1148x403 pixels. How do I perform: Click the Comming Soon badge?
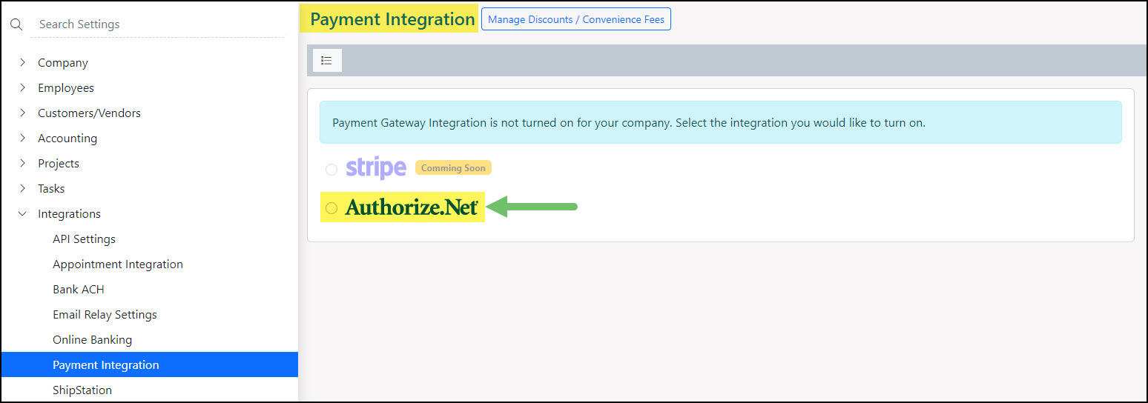click(453, 168)
